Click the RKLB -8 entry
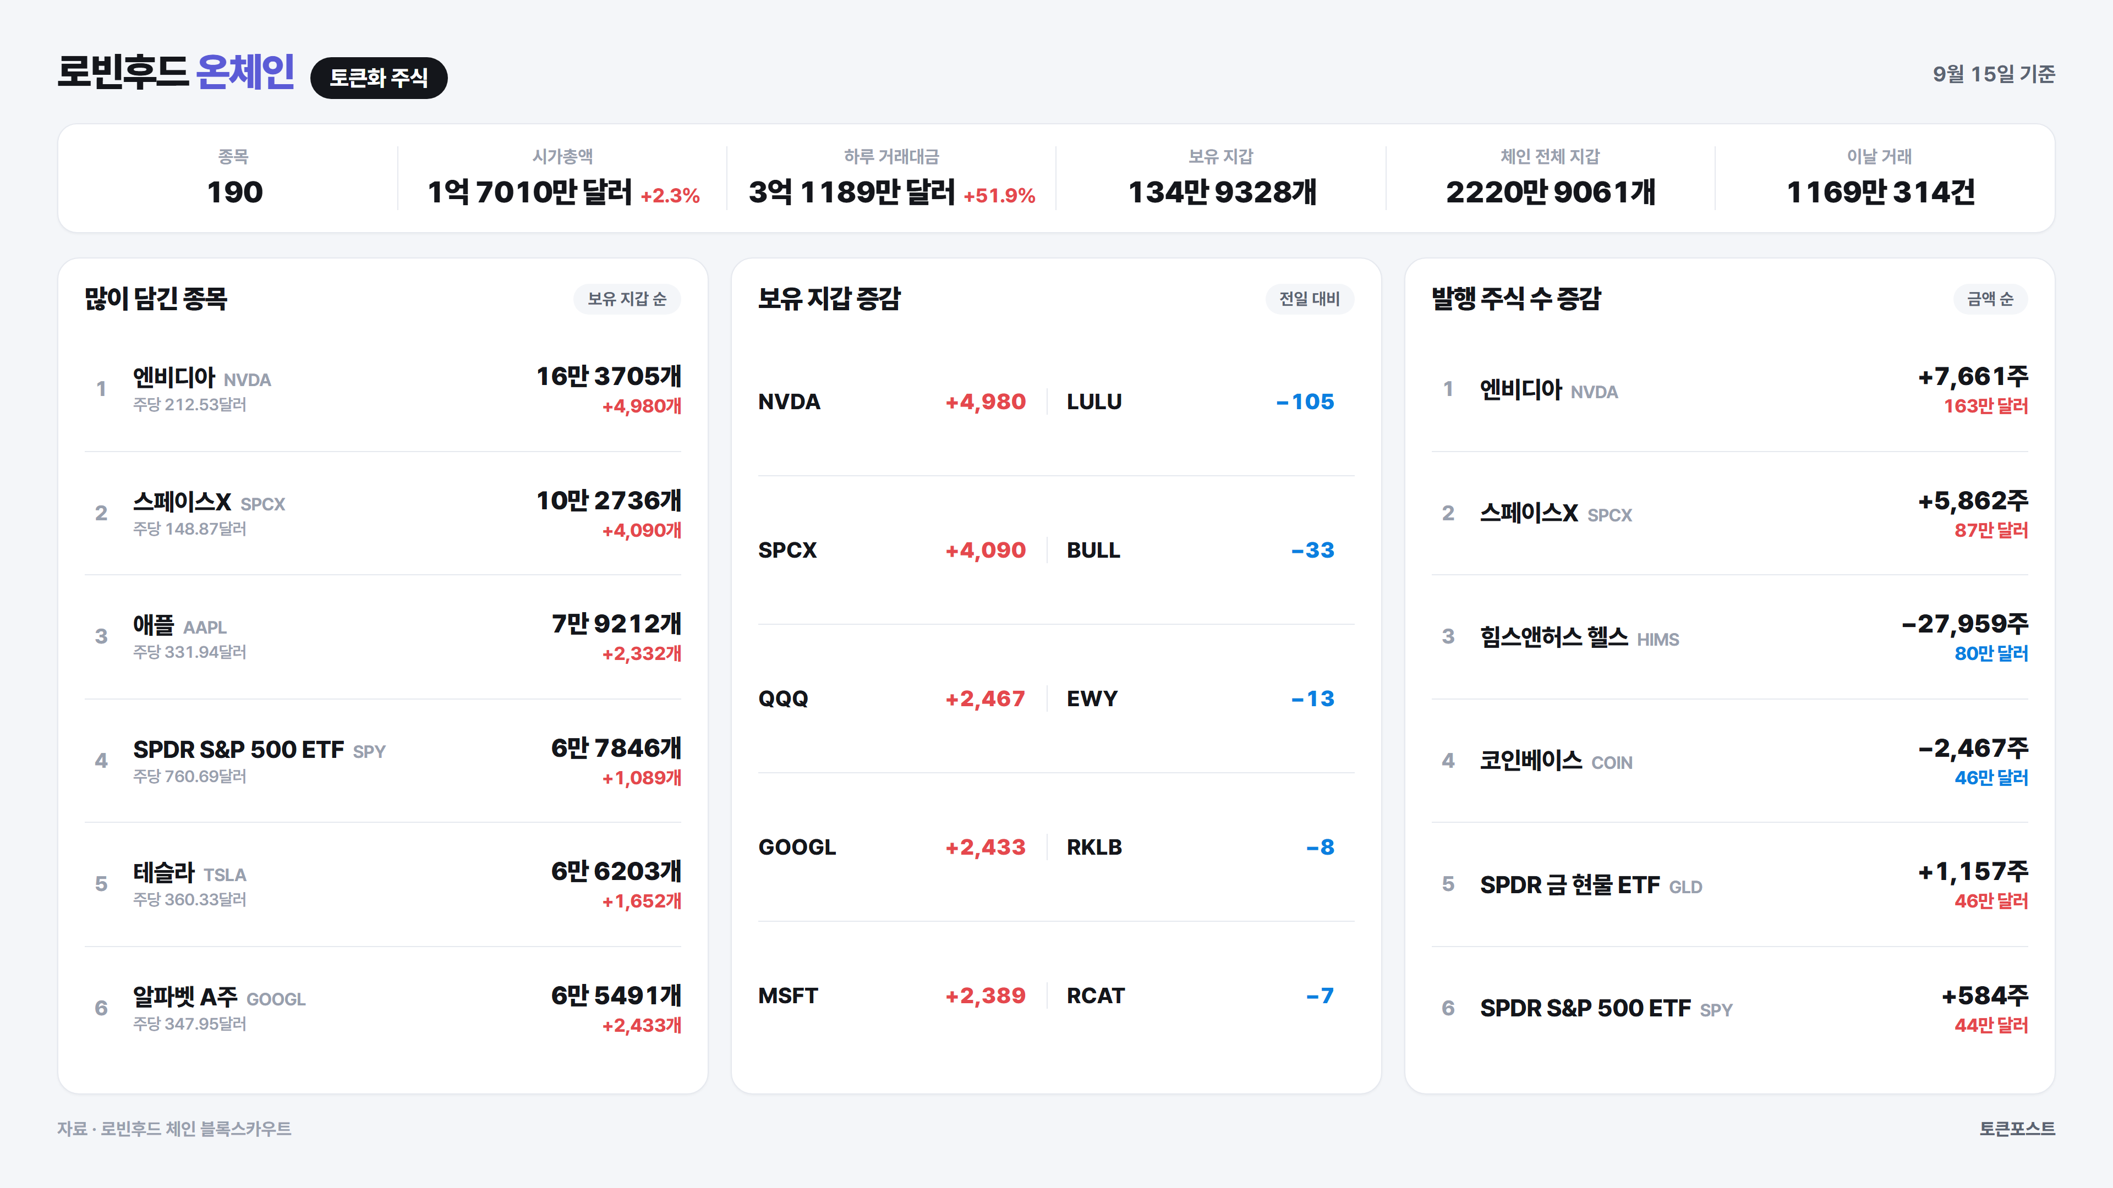2113x1188 pixels. click(1201, 847)
